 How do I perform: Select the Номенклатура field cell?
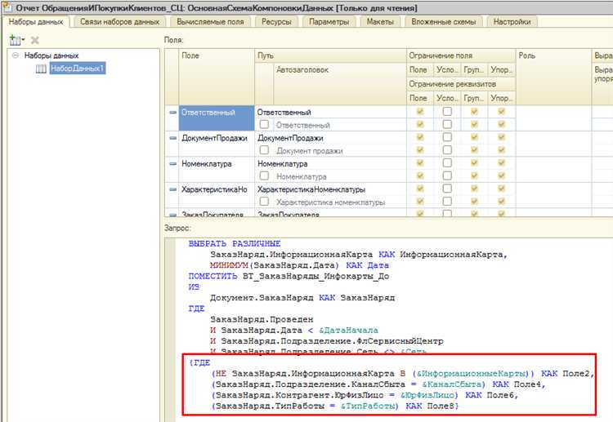(217, 170)
